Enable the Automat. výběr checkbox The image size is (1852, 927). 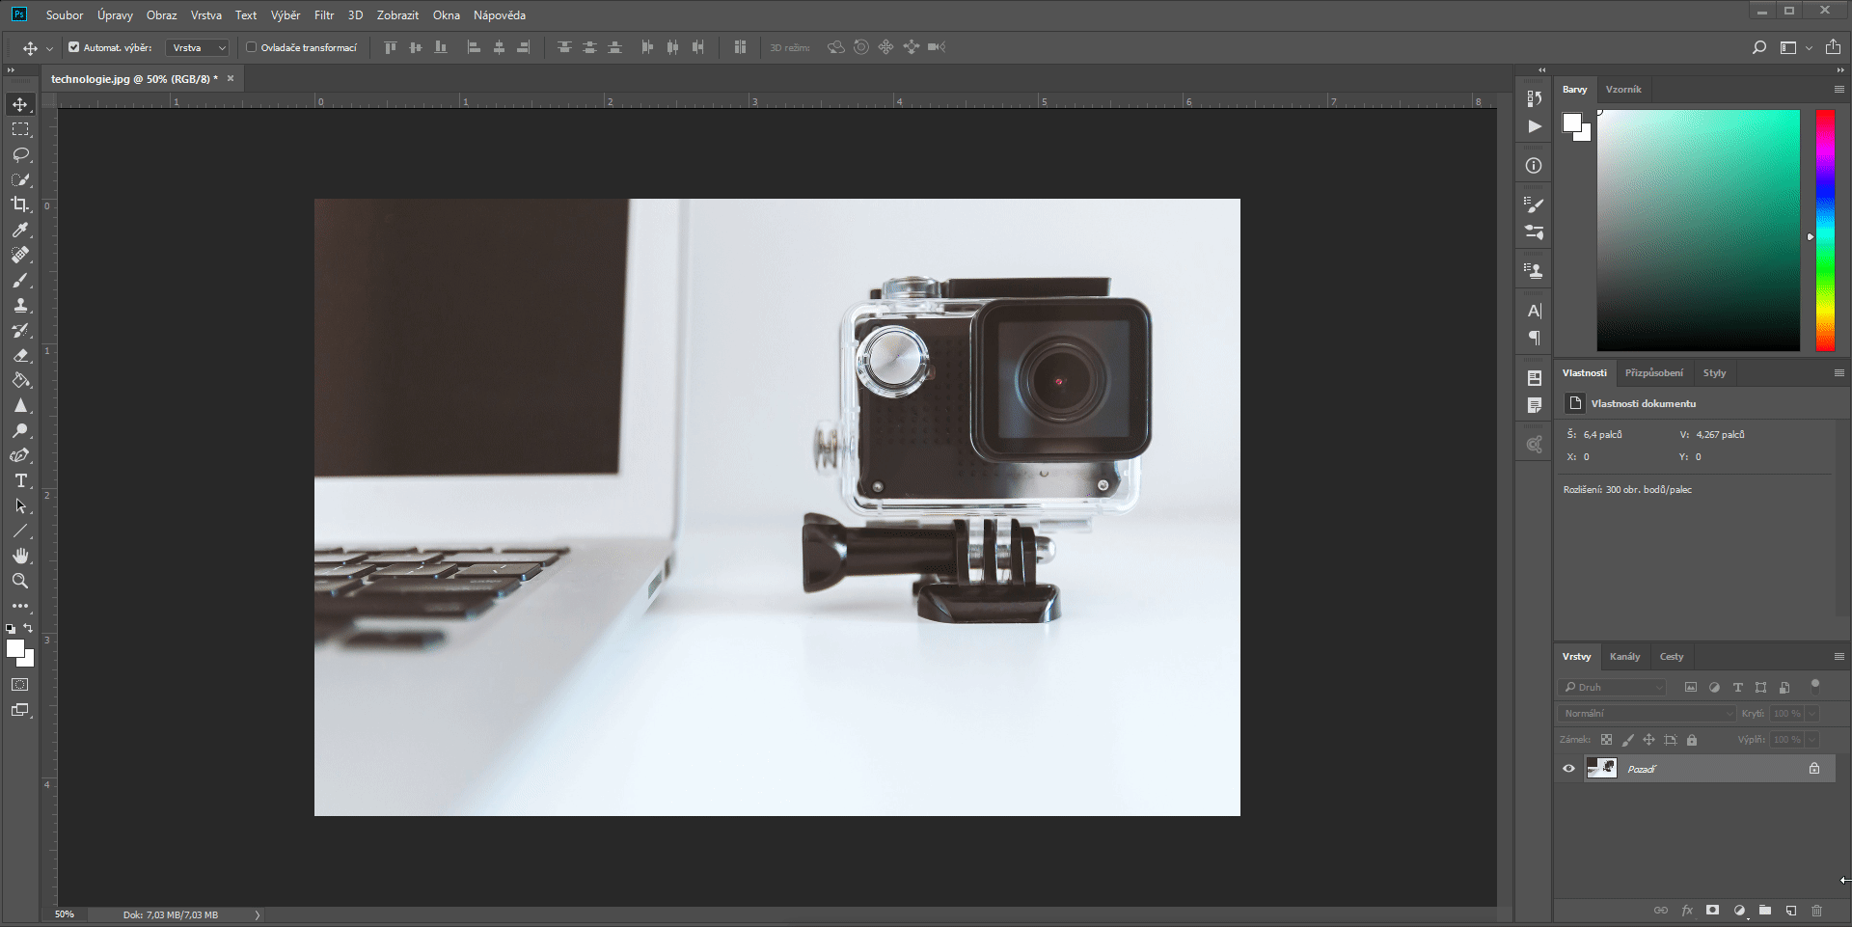tap(73, 46)
